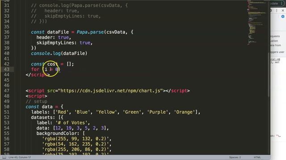Click line number 47 in the gutter
Viewport: 286px width, 160px height.
pyautogui.click(x=7, y=91)
